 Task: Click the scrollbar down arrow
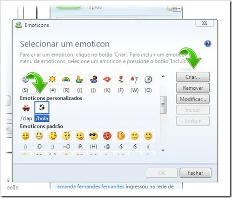pos(163,150)
